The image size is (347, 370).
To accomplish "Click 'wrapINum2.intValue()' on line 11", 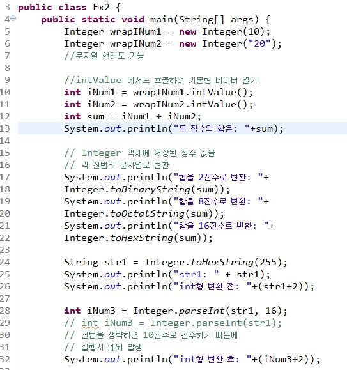I will (190, 105).
